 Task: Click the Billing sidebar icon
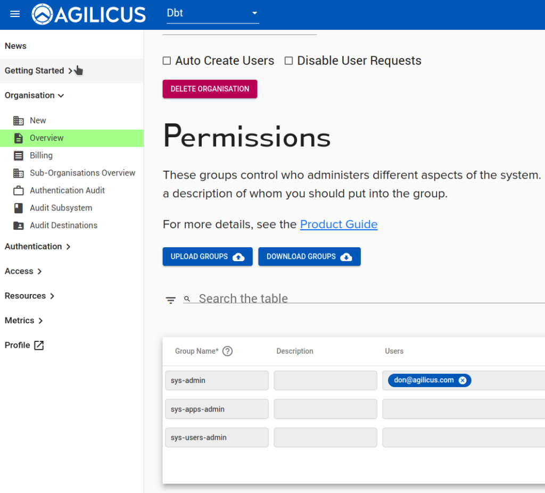[19, 156]
